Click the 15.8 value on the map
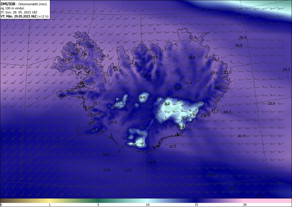 (218, 88)
